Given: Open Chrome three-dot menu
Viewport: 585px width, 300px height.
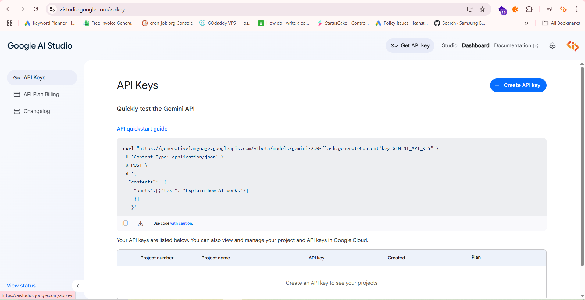Looking at the screenshot, I should [577, 9].
